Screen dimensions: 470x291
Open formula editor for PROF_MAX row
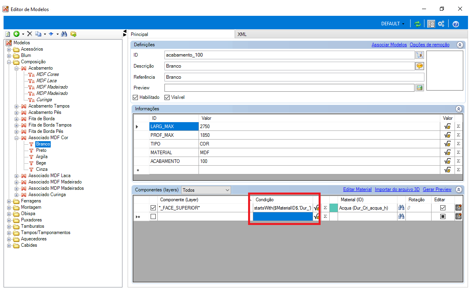(x=447, y=135)
